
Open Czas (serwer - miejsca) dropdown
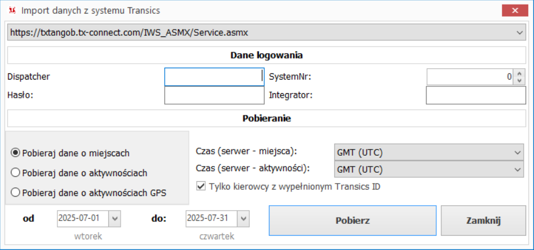click(429, 152)
